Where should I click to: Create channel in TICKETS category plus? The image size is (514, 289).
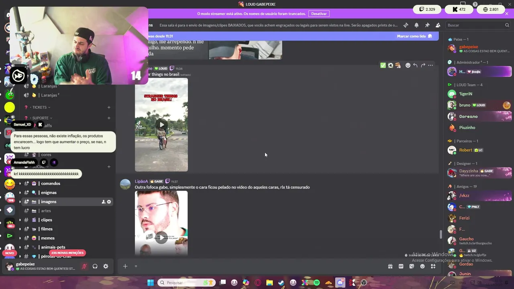tap(109, 107)
